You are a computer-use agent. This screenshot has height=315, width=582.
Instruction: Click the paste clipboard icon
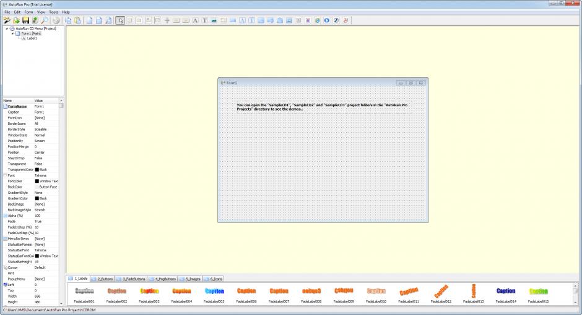[x=77, y=20]
